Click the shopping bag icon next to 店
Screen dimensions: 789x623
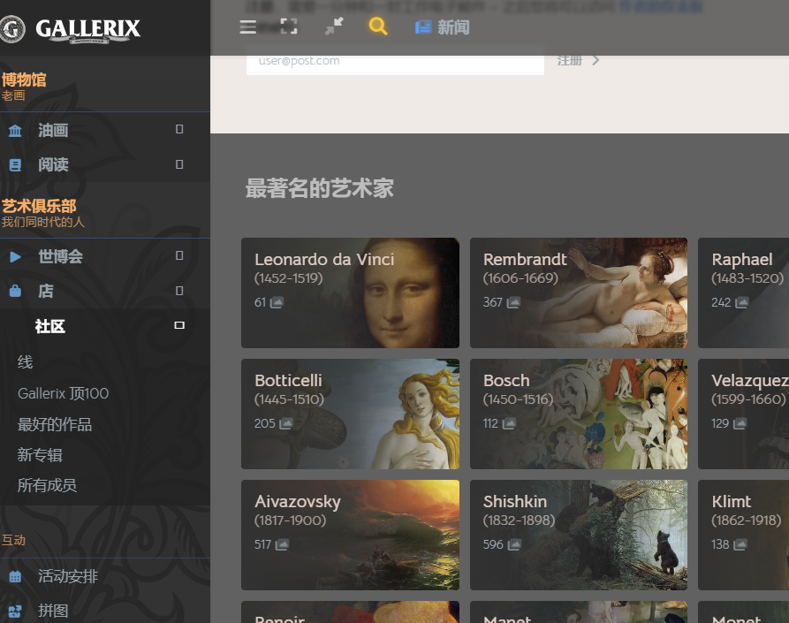pyautogui.click(x=15, y=291)
